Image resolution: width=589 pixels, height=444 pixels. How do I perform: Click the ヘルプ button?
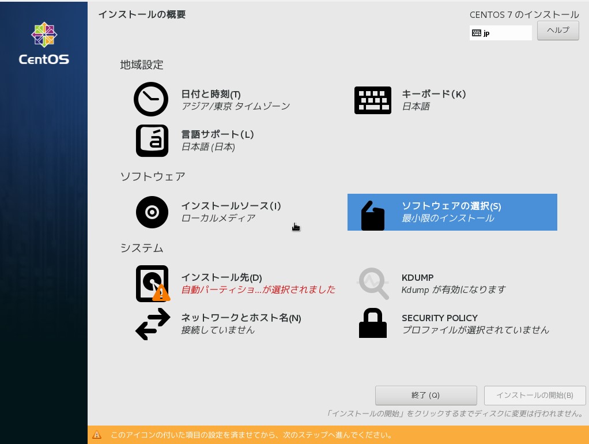coord(557,30)
